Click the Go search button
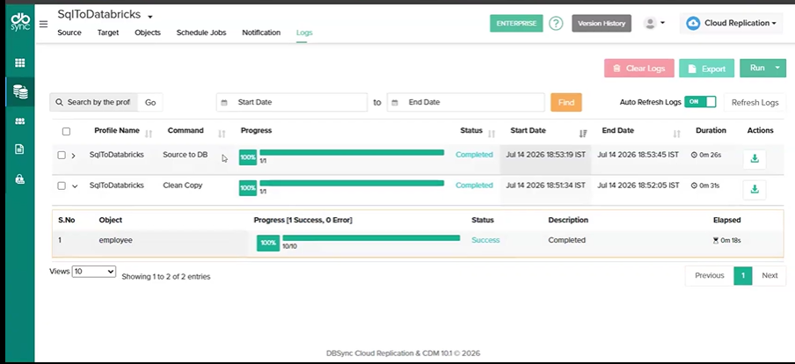Viewport: 795px width, 364px height. pos(150,102)
